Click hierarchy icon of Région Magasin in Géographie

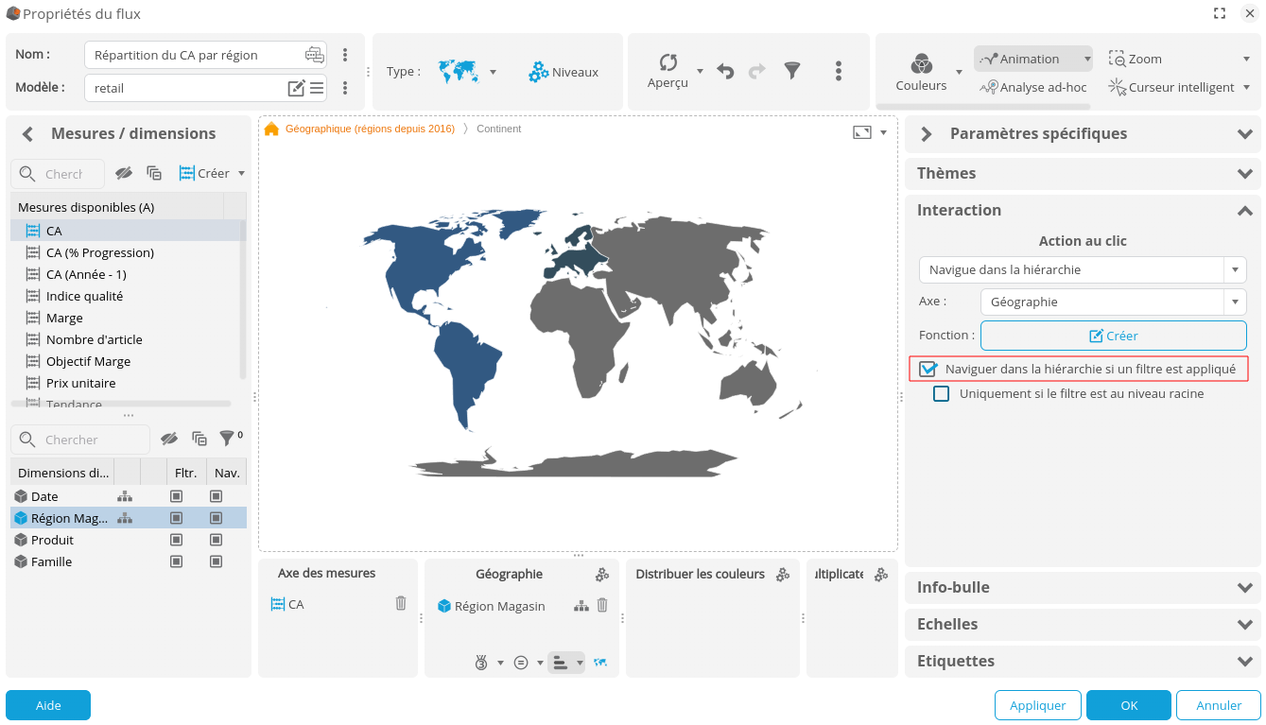[x=581, y=606]
